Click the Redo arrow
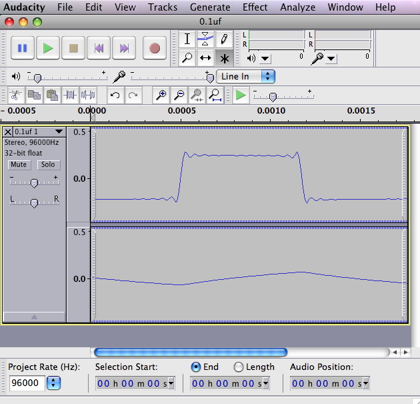 click(133, 95)
